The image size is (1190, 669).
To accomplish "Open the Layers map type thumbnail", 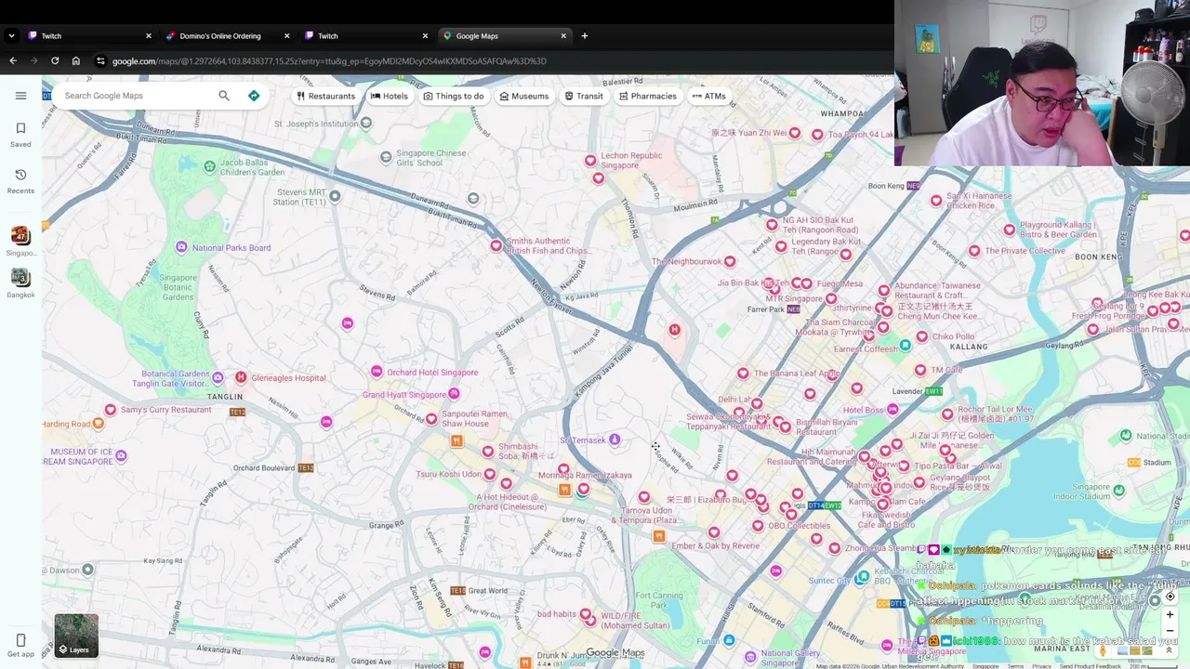I will click(76, 636).
